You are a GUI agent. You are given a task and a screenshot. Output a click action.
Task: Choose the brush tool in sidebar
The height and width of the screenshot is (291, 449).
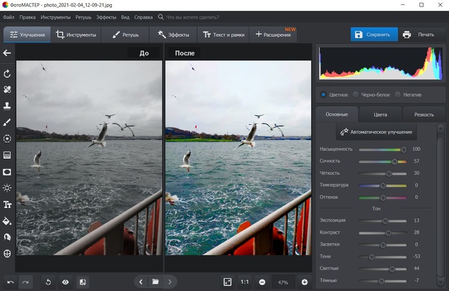(x=7, y=122)
